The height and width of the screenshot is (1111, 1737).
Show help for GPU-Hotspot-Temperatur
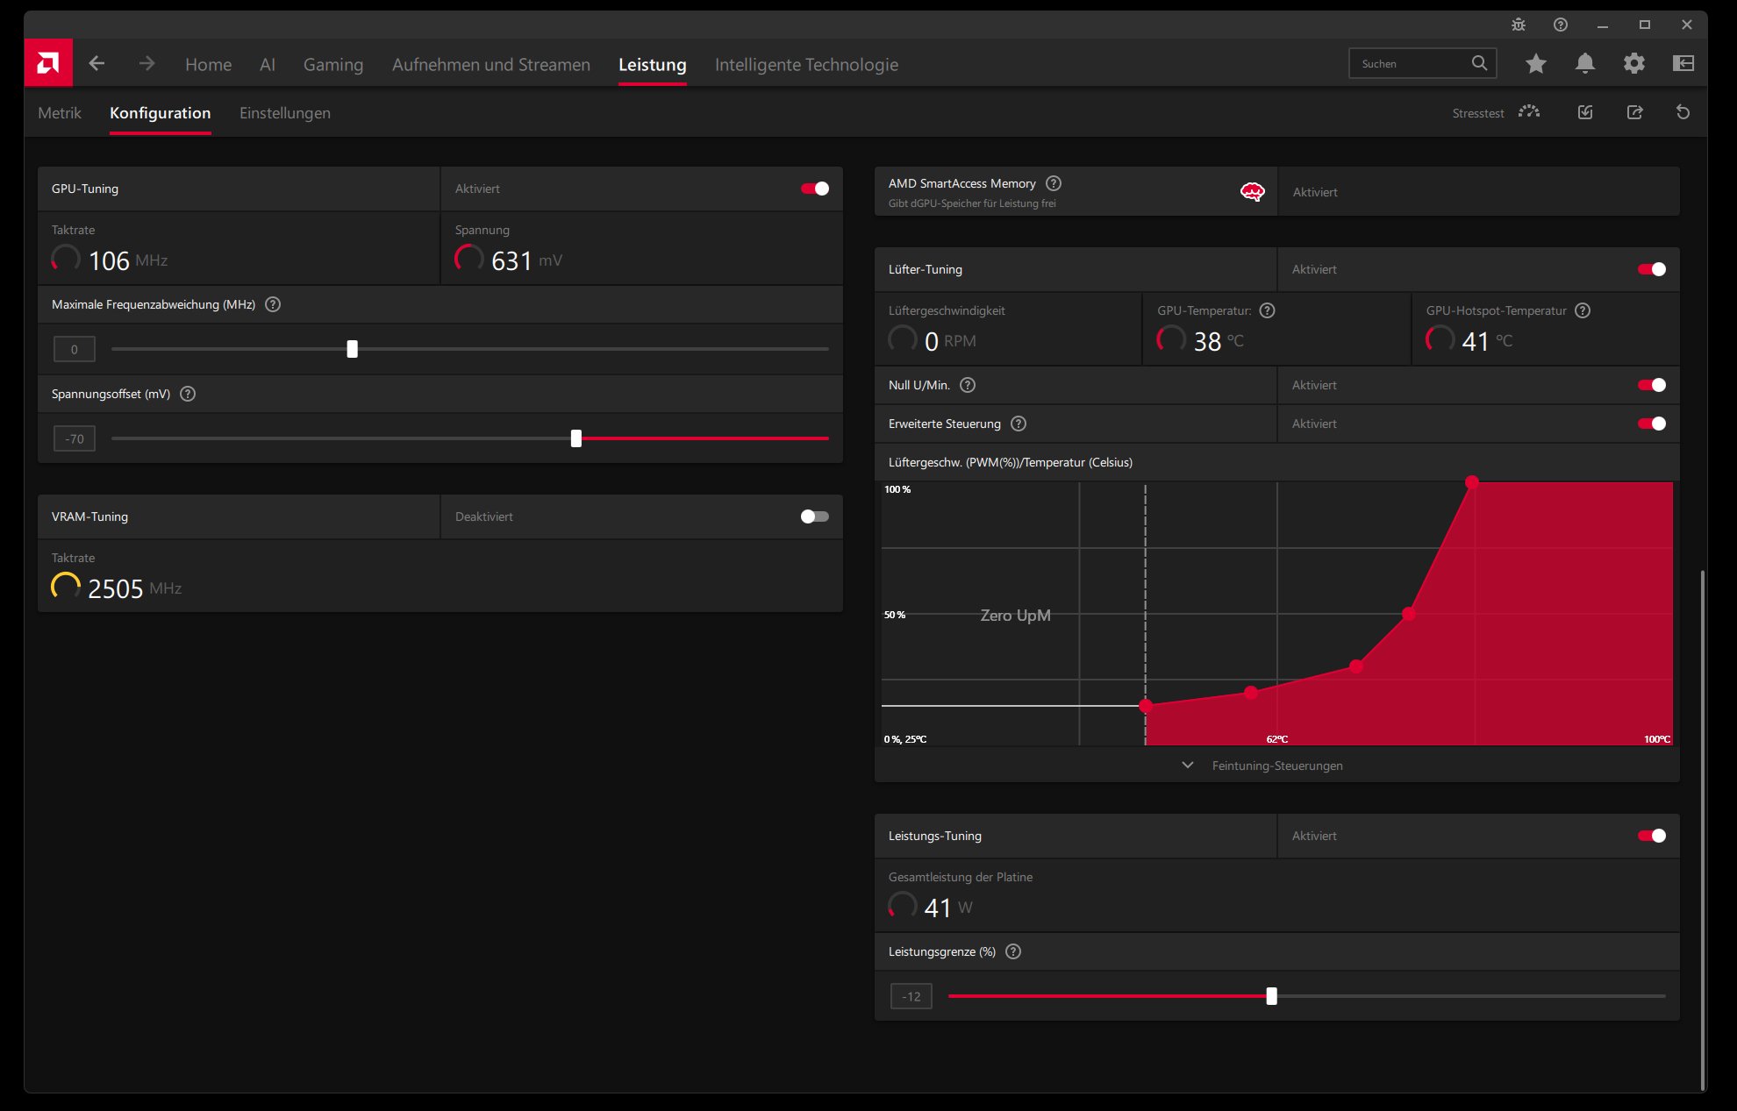tap(1583, 310)
